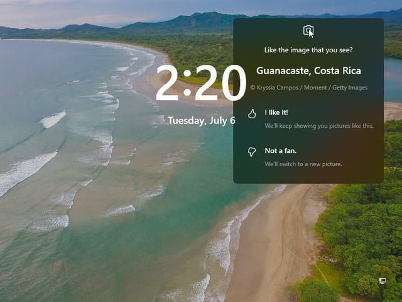Click "We'll keep showing you pictures like this."
402x302 pixels.
click(319, 126)
